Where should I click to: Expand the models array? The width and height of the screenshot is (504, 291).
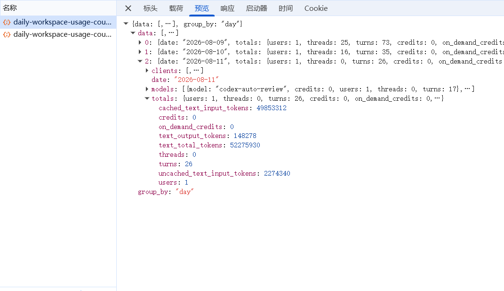(x=147, y=89)
